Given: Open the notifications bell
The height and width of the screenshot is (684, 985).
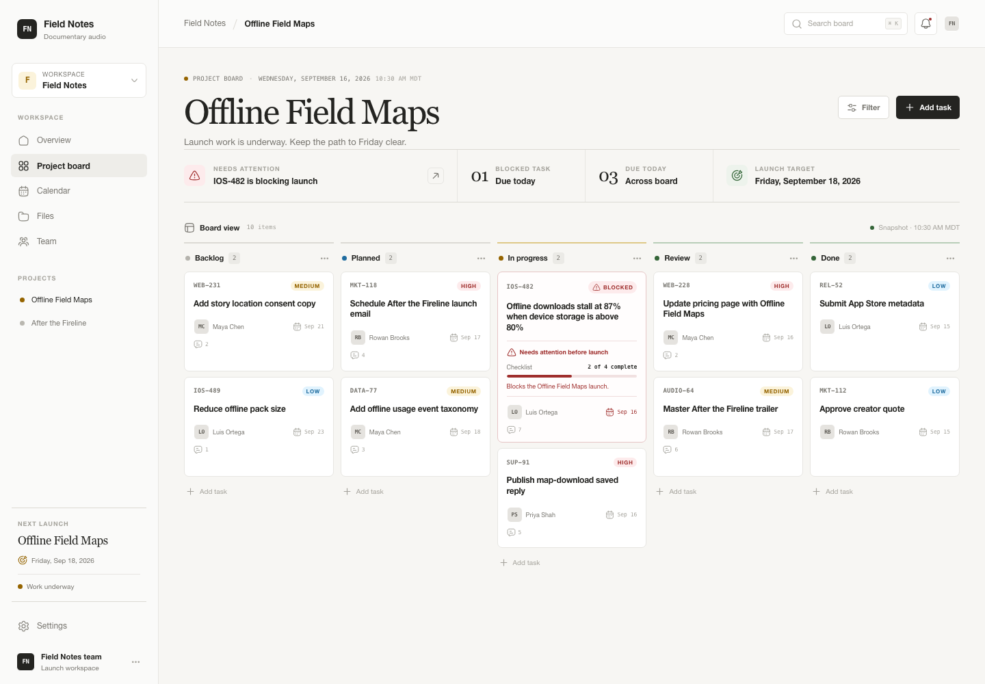Looking at the screenshot, I should (925, 23).
